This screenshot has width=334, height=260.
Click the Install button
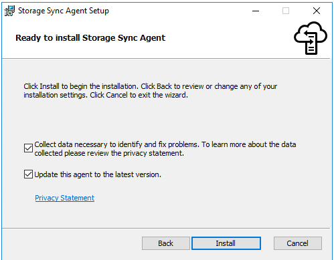(x=226, y=243)
